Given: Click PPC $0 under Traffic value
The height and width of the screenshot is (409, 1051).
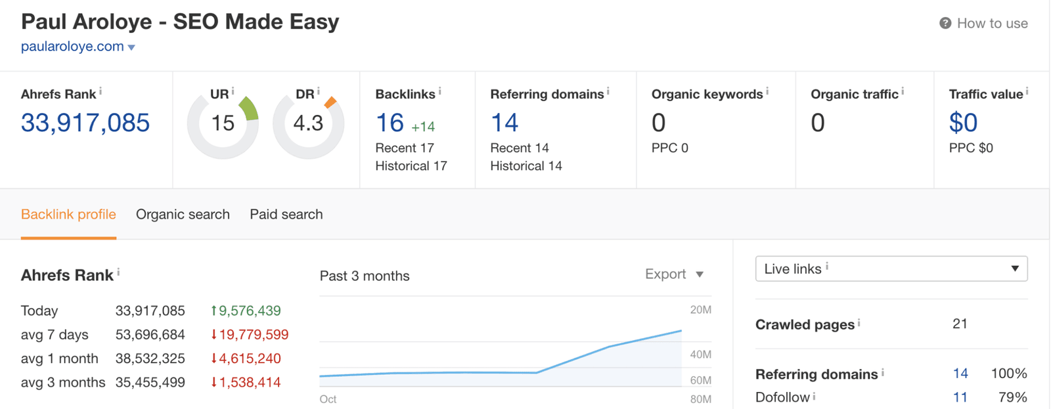Looking at the screenshot, I should click(x=971, y=148).
